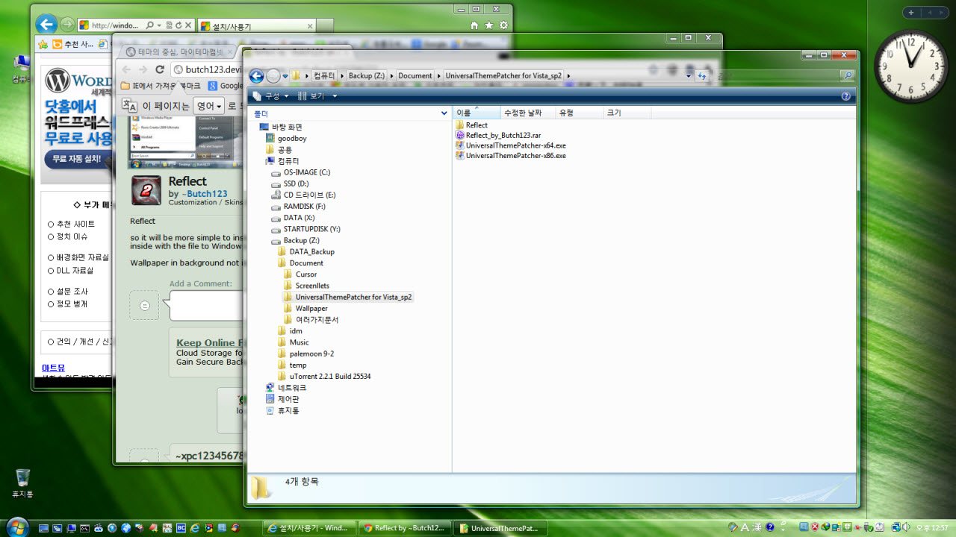
Task: Select 정모 벙개 radio option
Action: pyautogui.click(x=51, y=304)
